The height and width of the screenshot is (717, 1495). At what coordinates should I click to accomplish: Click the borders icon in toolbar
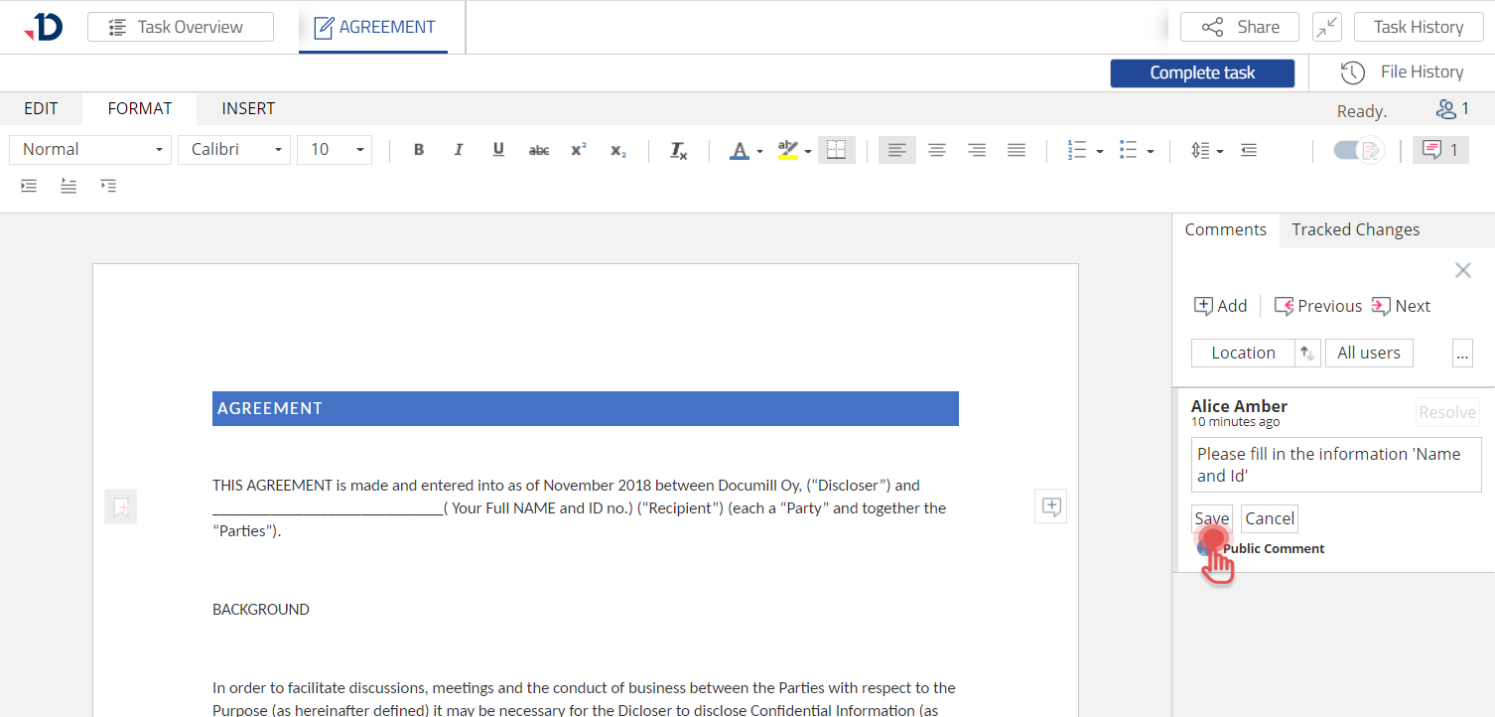pos(836,150)
